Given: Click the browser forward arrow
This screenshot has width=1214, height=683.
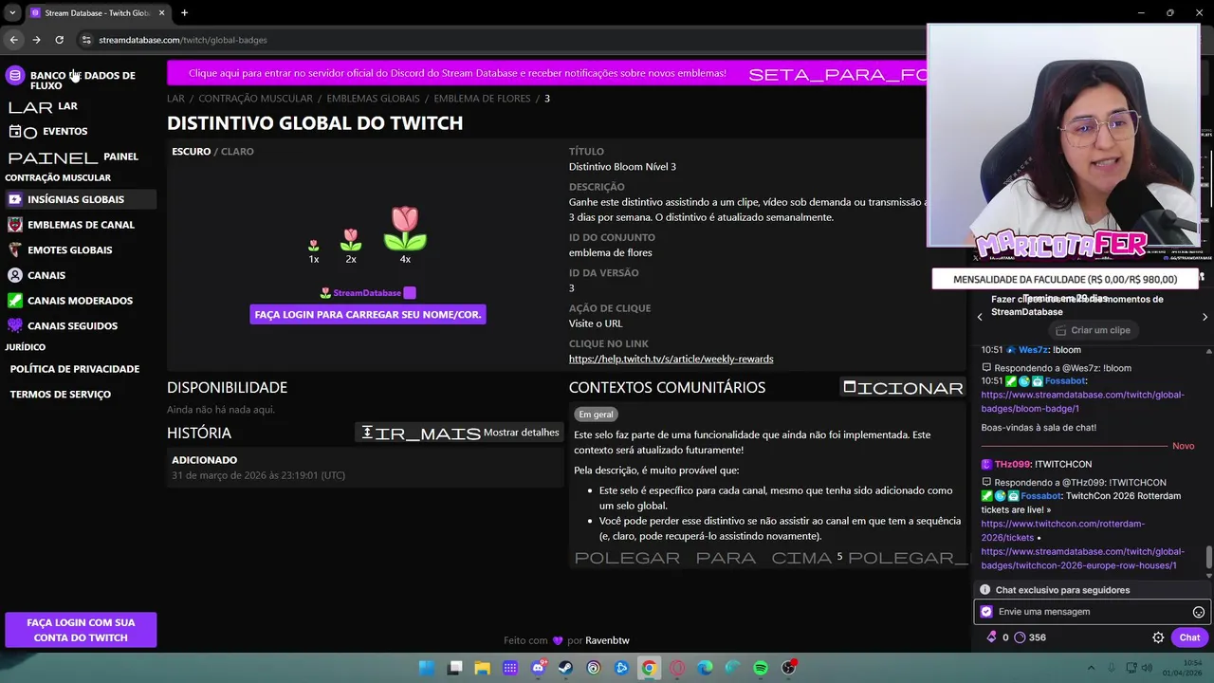Looking at the screenshot, I should (x=36, y=40).
